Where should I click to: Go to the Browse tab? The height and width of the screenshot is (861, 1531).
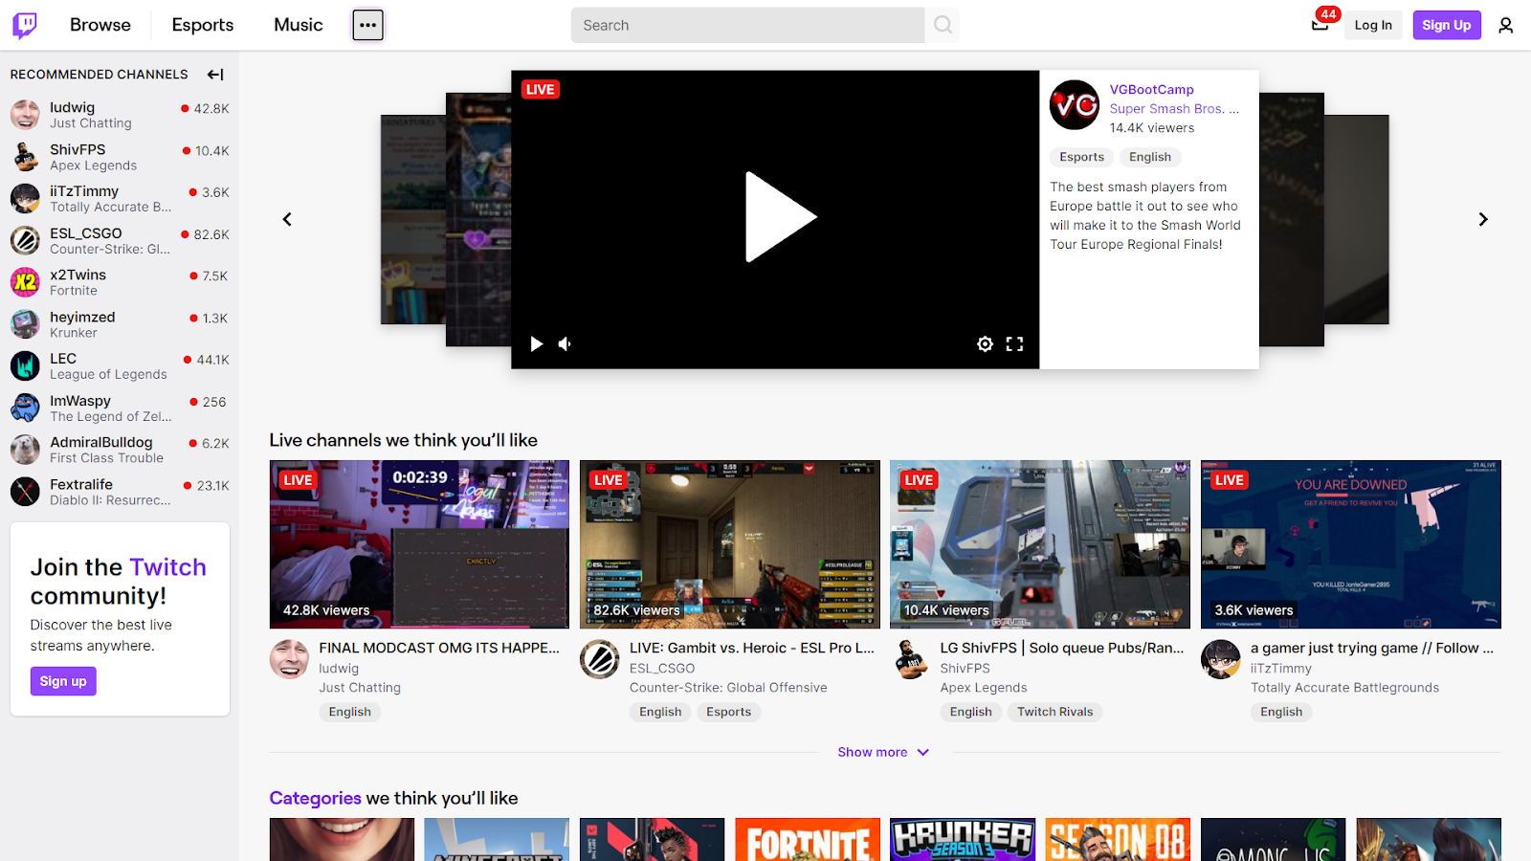click(x=100, y=25)
